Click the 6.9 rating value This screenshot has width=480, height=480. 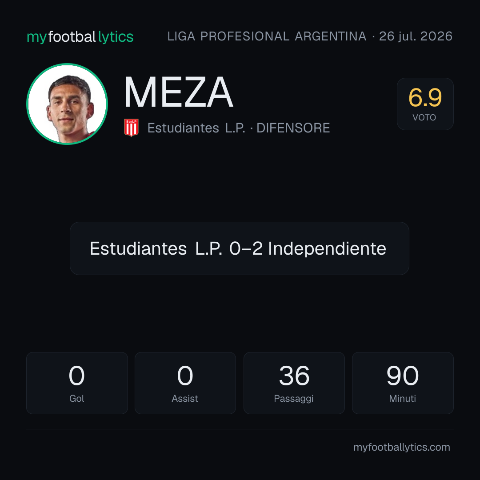[425, 98]
